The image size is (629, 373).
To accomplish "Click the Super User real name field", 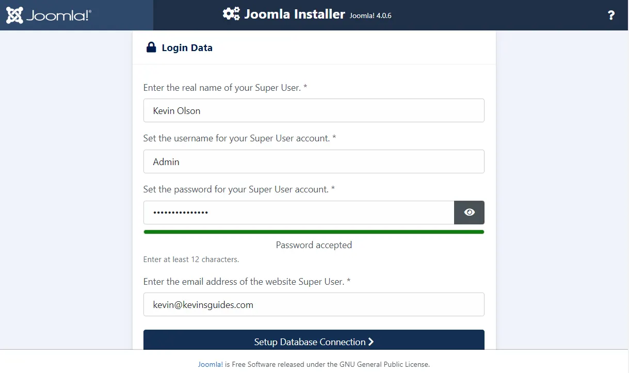I will [313, 110].
